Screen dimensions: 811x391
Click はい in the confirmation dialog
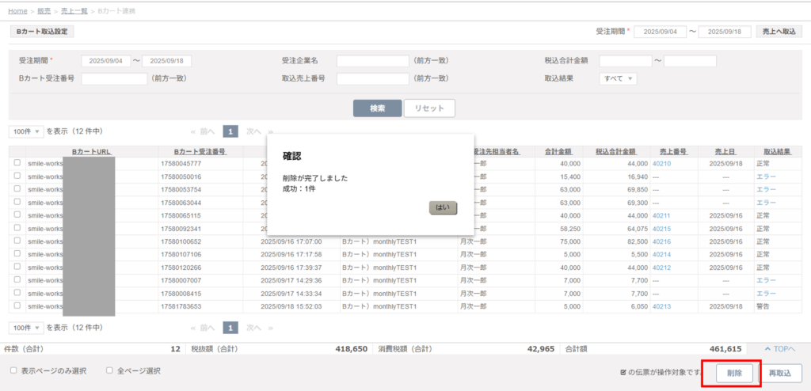click(x=443, y=207)
